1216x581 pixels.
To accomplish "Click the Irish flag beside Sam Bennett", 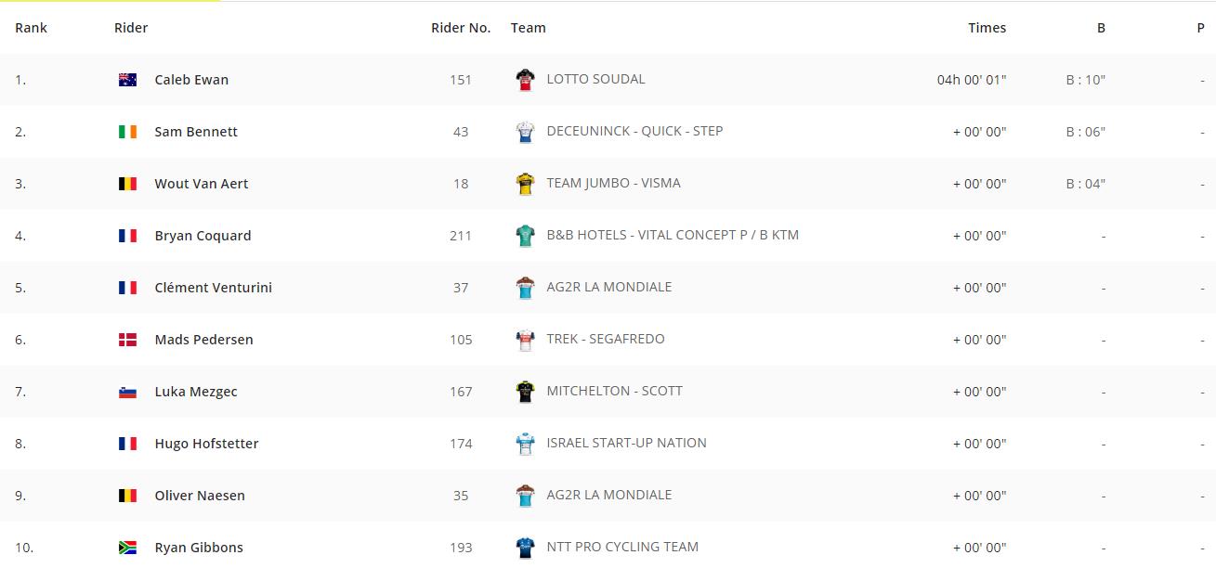I will [x=127, y=132].
